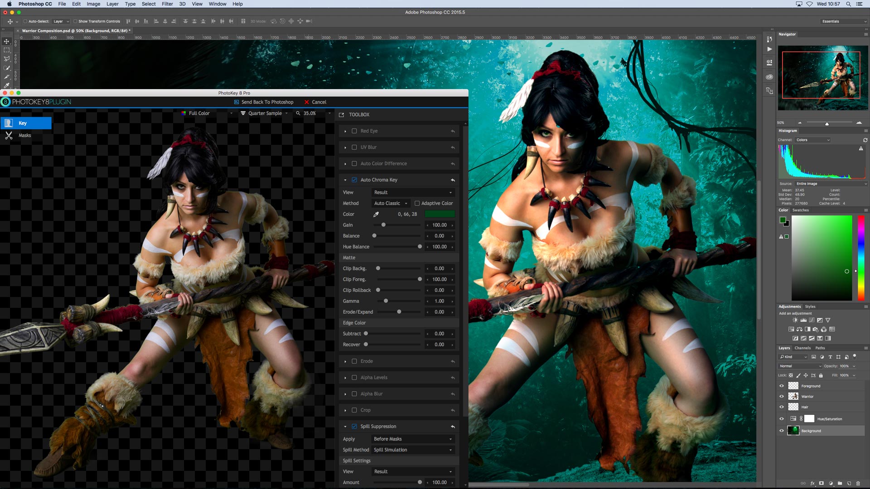Expand the Crop filter section
This screenshot has width=870, height=489.
tap(345, 410)
